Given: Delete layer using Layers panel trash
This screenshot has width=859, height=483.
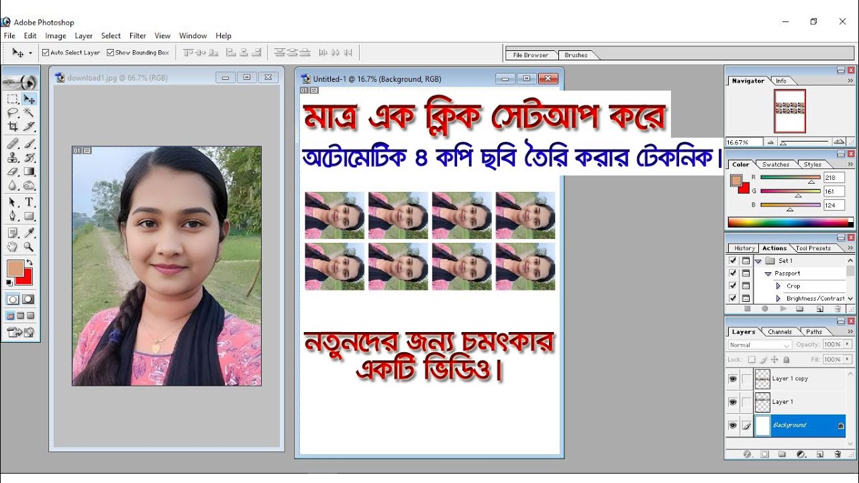Looking at the screenshot, I should coord(838,454).
